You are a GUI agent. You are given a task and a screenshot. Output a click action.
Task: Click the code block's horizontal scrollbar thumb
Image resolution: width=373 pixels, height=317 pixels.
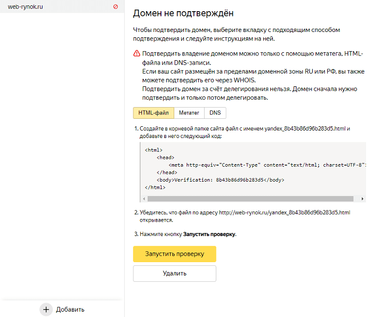[x=250, y=199]
